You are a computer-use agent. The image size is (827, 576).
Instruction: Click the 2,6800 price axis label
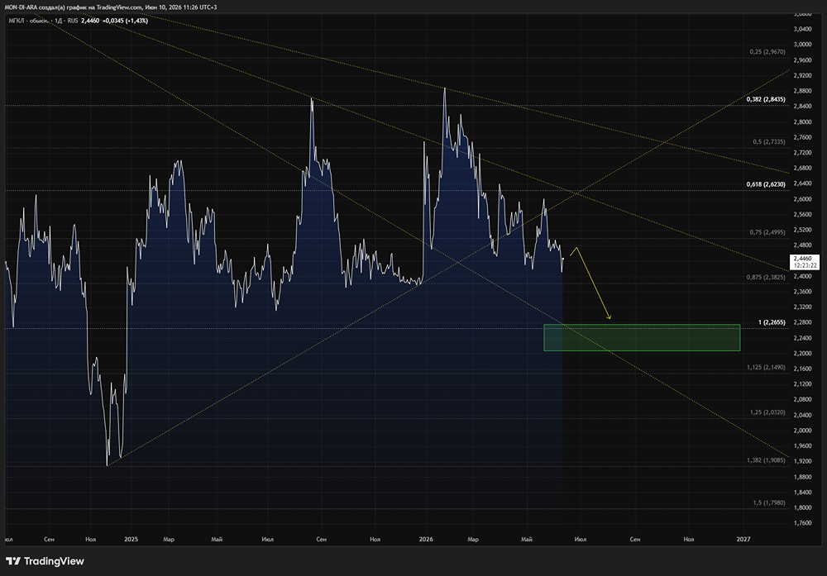click(802, 168)
